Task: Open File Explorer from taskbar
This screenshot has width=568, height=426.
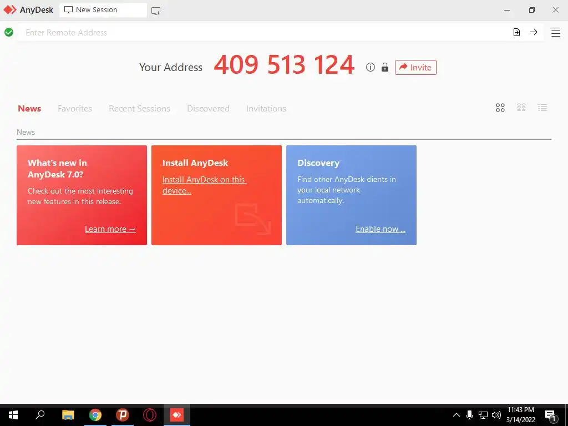Action: [68, 415]
